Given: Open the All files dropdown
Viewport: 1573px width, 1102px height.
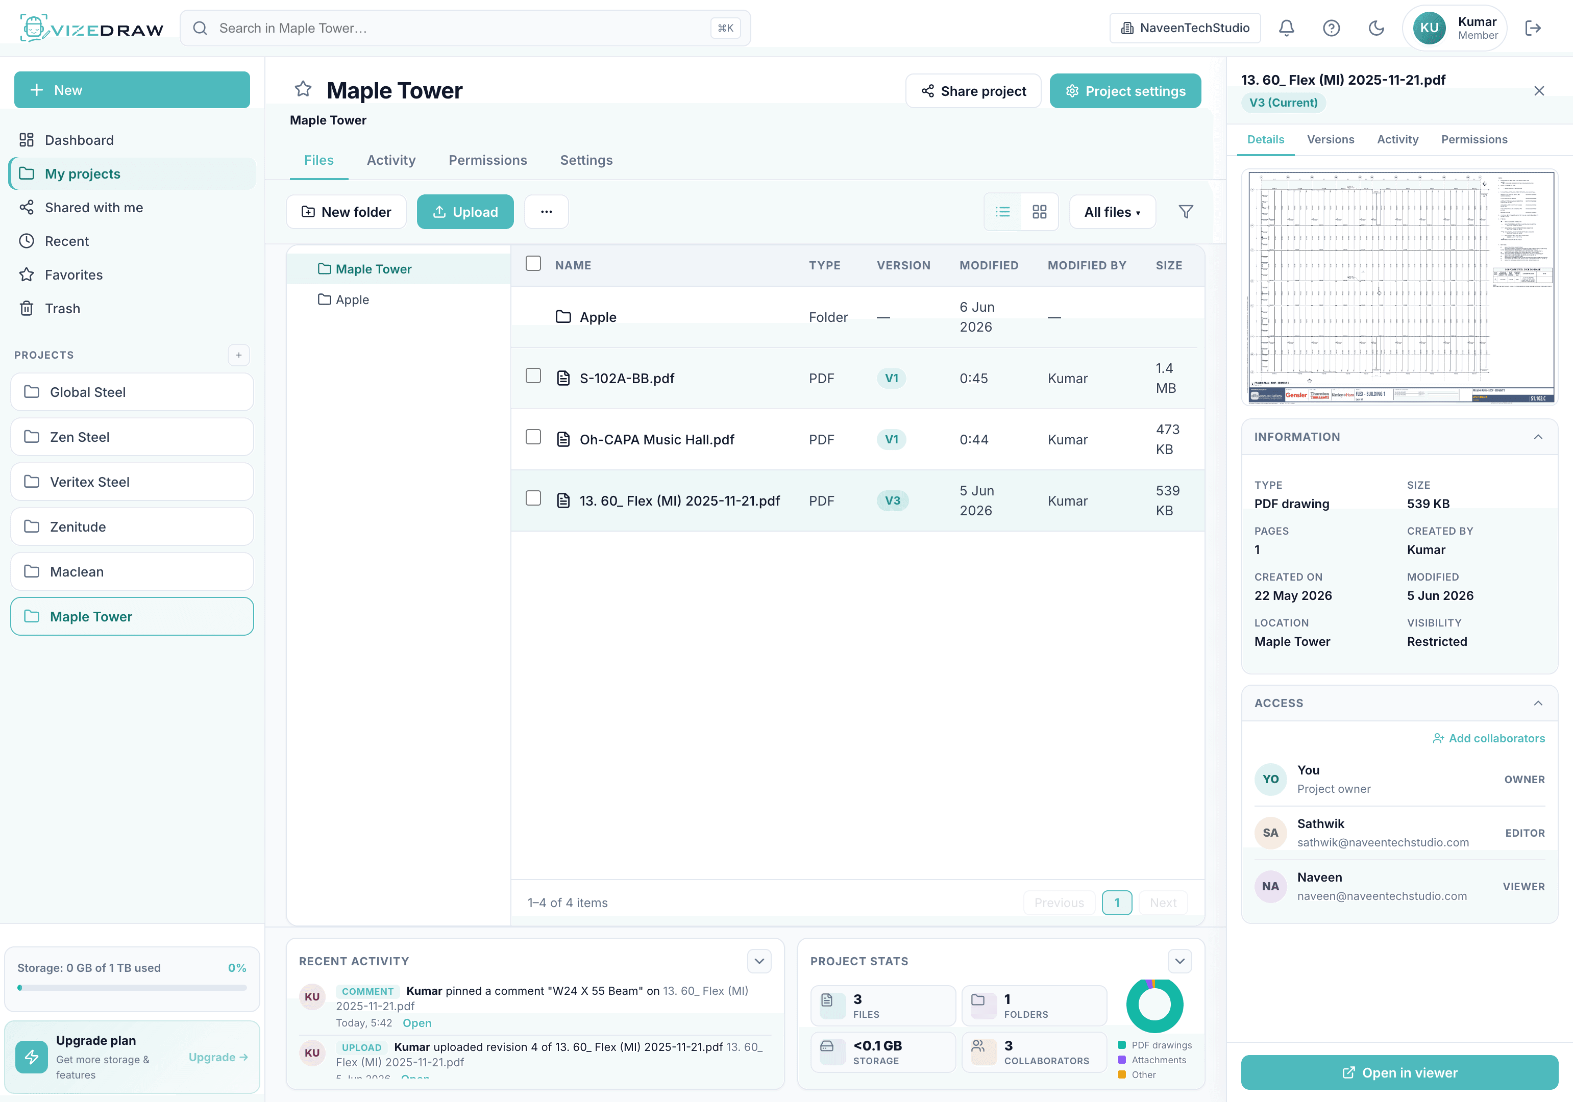Looking at the screenshot, I should click(1112, 212).
